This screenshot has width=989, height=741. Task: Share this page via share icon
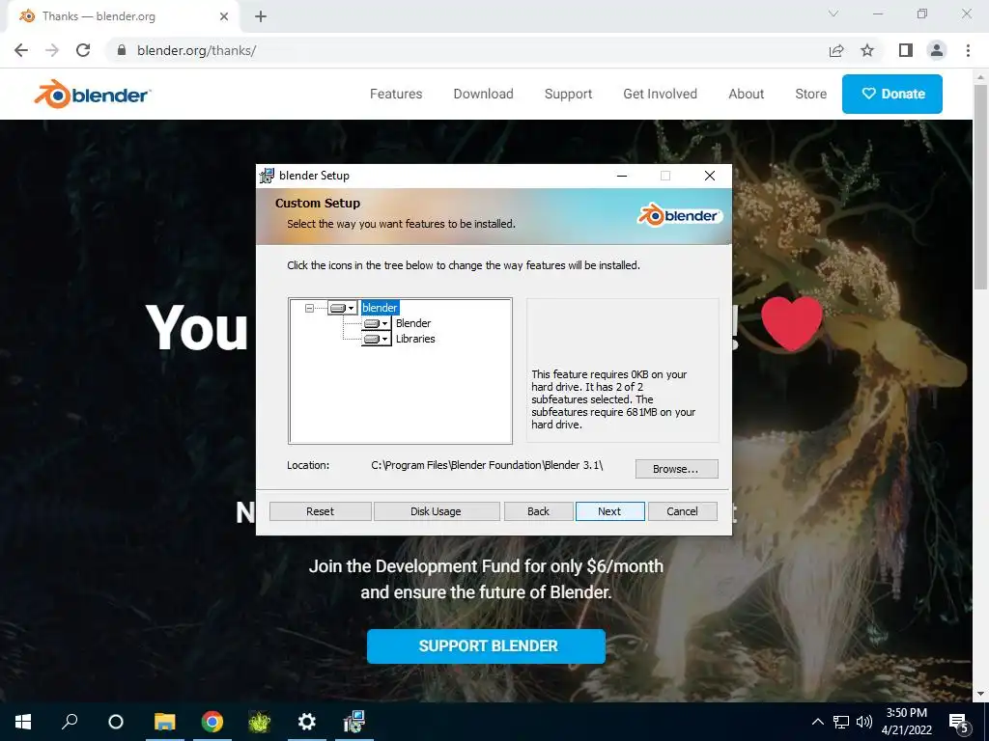pos(836,50)
